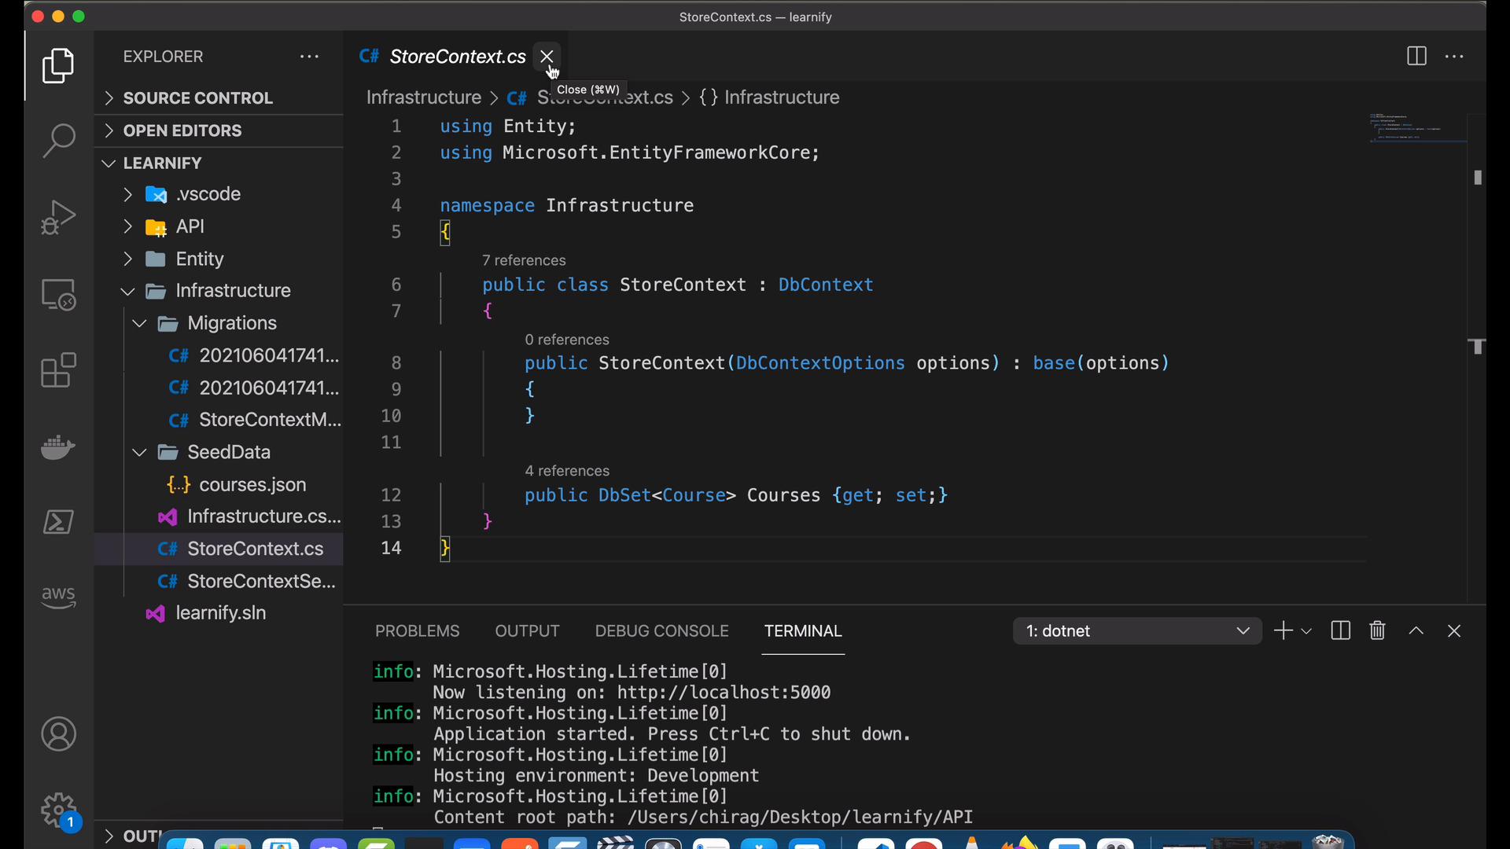Viewport: 1510px width, 849px height.
Task: Open the Search view icon
Action: (58, 141)
